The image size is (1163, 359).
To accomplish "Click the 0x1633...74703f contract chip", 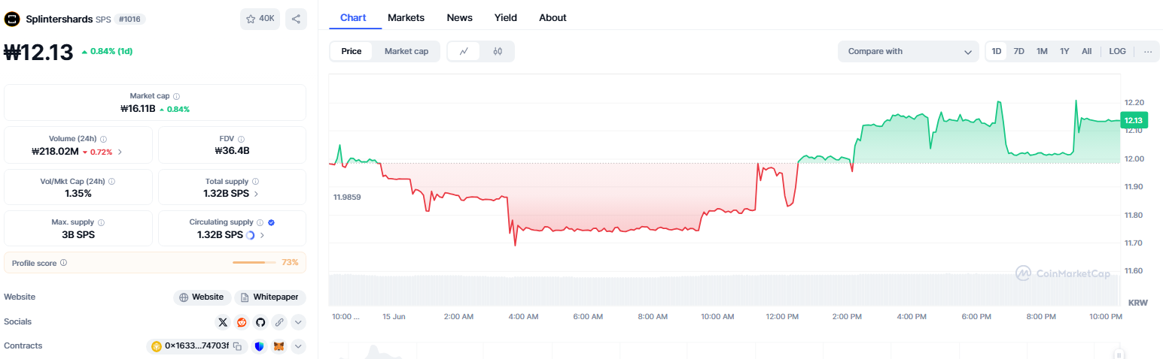I will pyautogui.click(x=197, y=346).
